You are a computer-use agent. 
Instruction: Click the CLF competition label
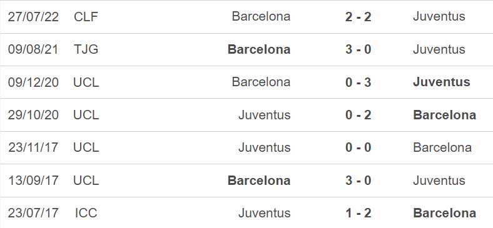(x=86, y=17)
